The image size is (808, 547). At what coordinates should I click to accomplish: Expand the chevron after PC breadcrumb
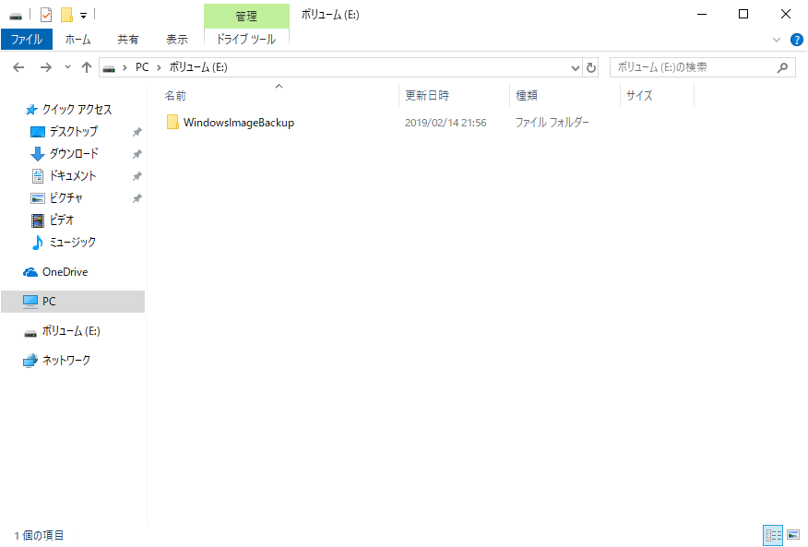click(x=159, y=67)
